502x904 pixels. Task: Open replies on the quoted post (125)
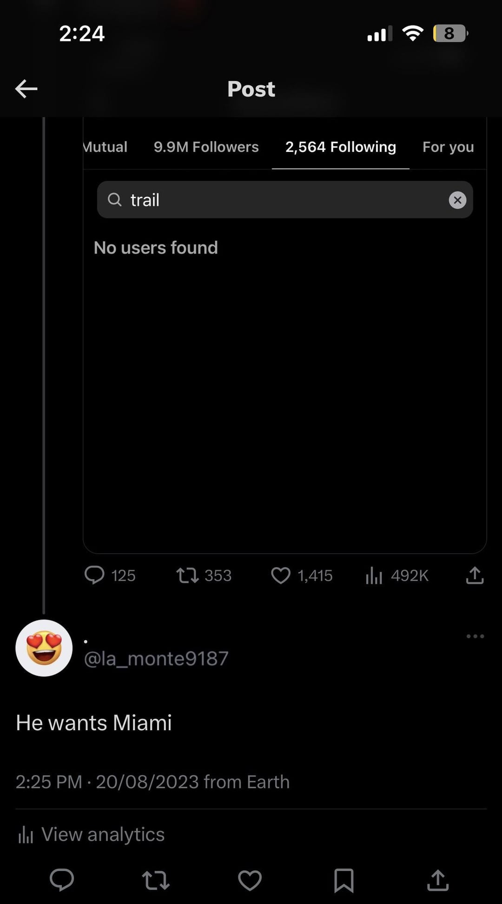[x=94, y=575]
